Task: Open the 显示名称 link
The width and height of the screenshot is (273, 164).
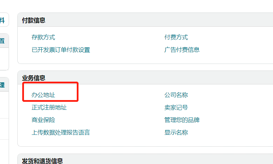Action: click(x=176, y=132)
